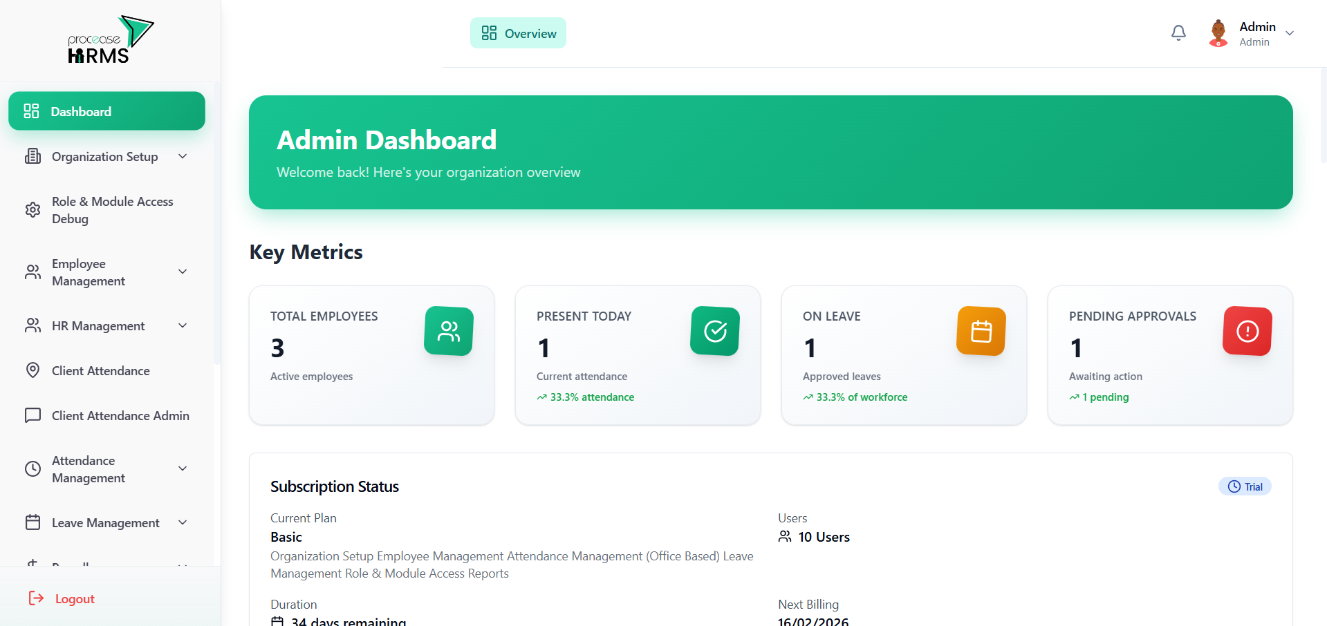Screen dimensions: 1327x626
Task: Click the notification bell icon
Action: click(1178, 33)
